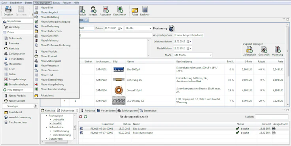The height and width of the screenshot is (146, 291).
Task: Open the Brutto dropdown
Action: pyautogui.click(x=139, y=28)
